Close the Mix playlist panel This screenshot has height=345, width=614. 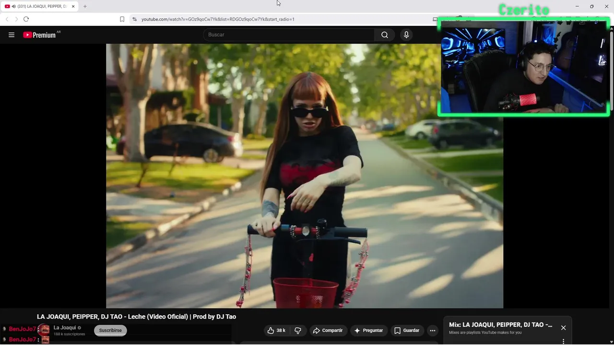[x=563, y=328]
